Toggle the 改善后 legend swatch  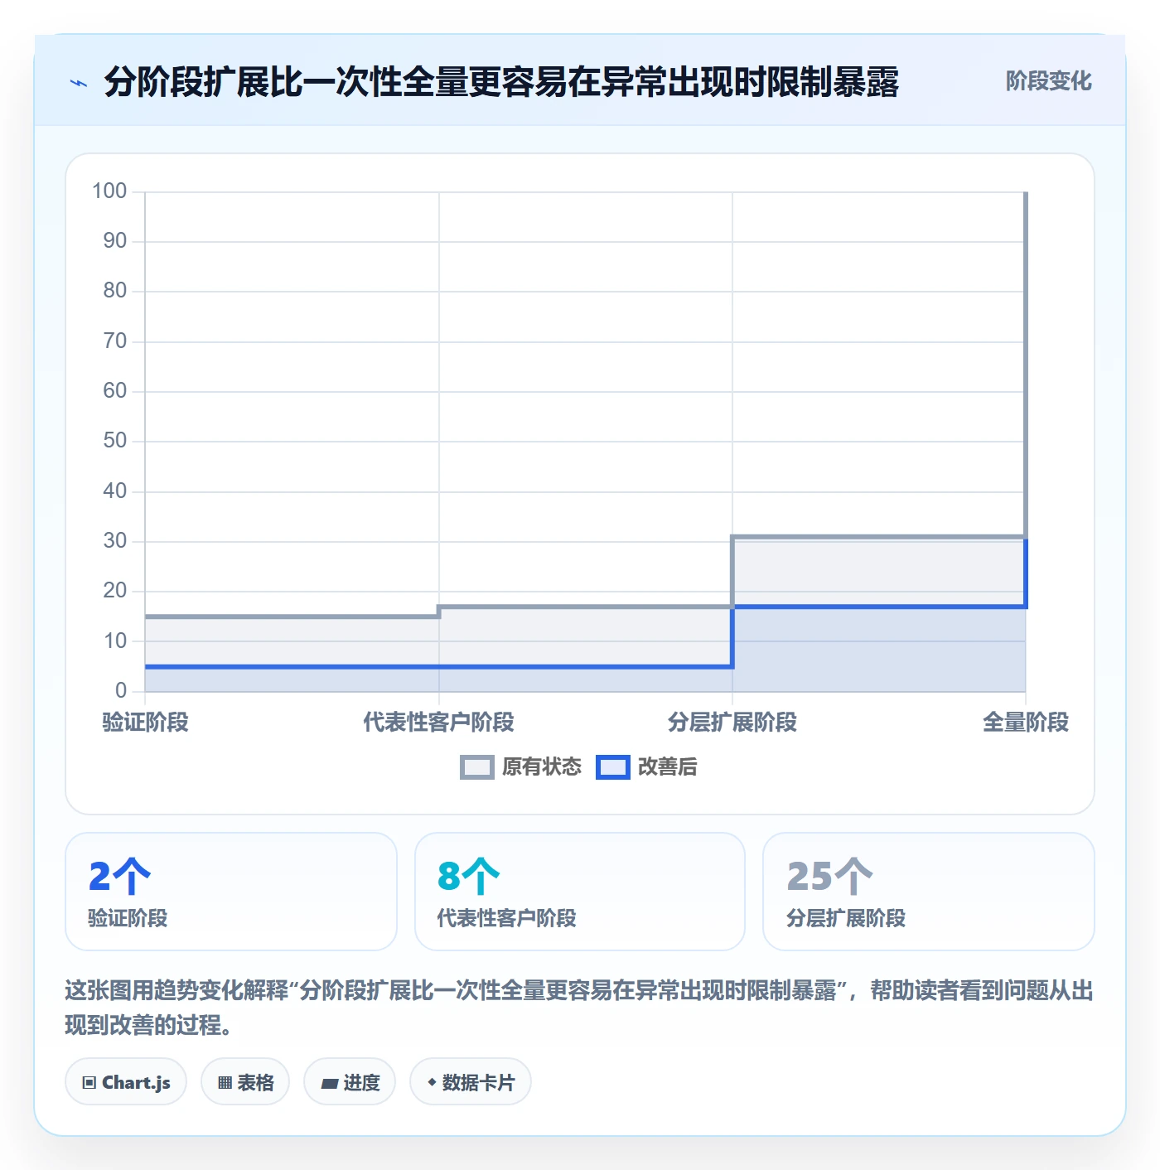pyautogui.click(x=612, y=767)
